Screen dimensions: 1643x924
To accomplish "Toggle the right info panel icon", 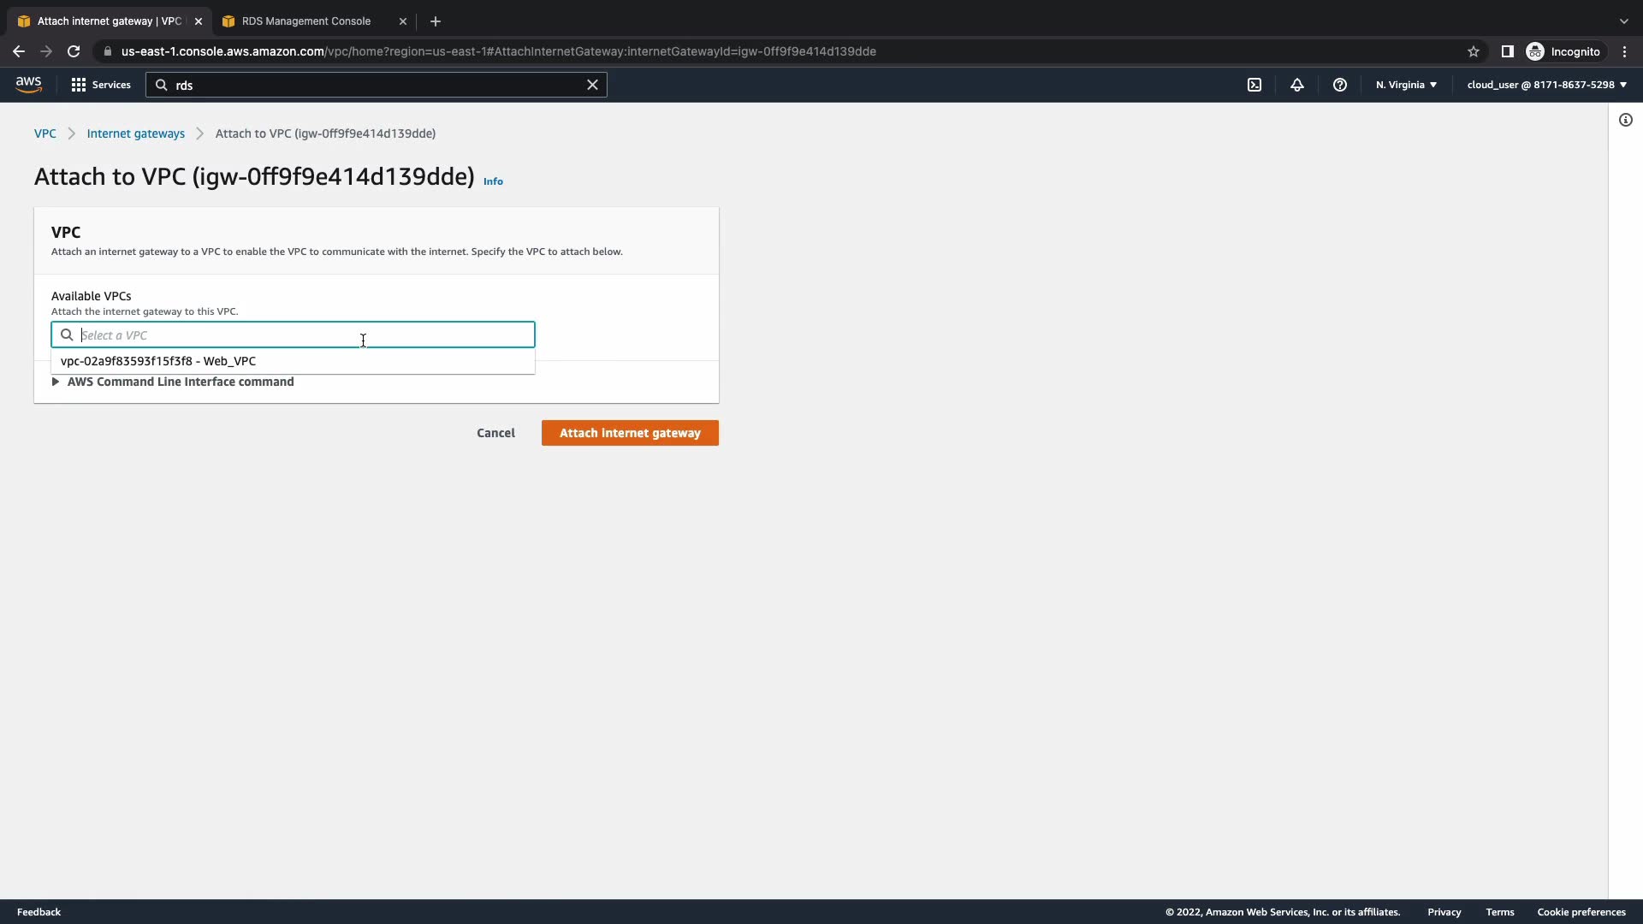I will click(1626, 120).
